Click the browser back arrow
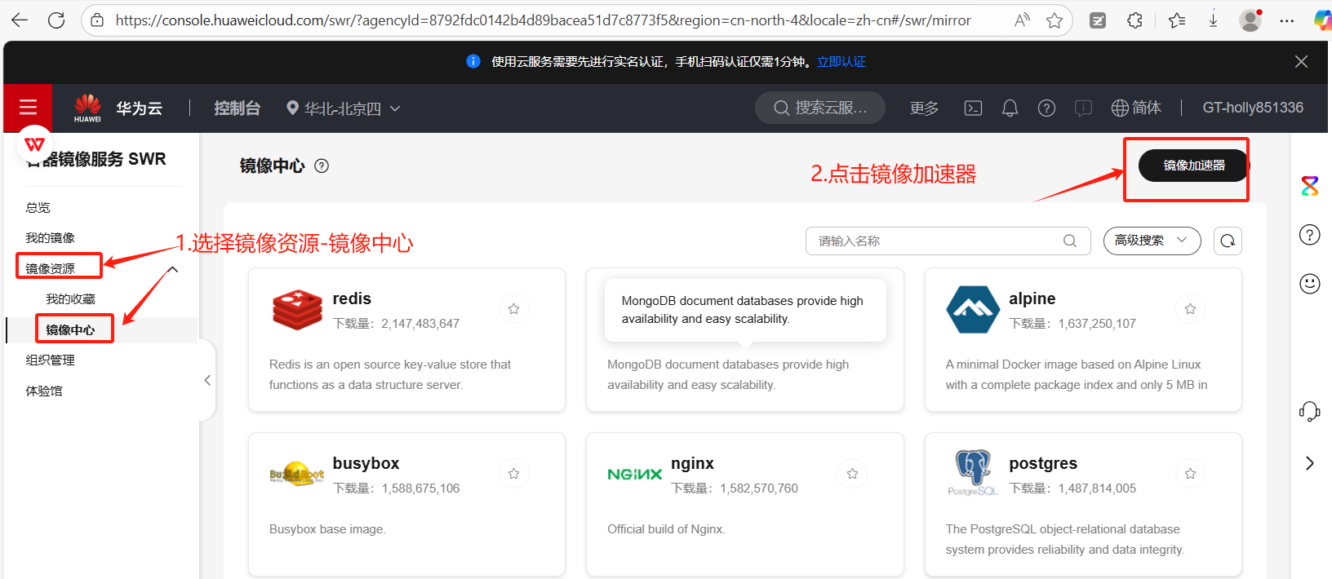 [x=20, y=20]
